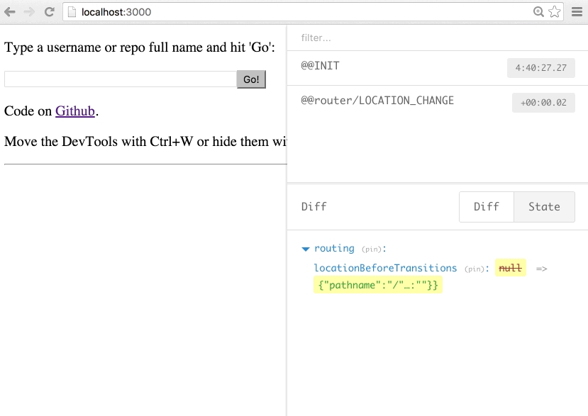Viewport: 588px width, 416px height.
Task: Reload the page with the refresh icon
Action: [x=49, y=12]
